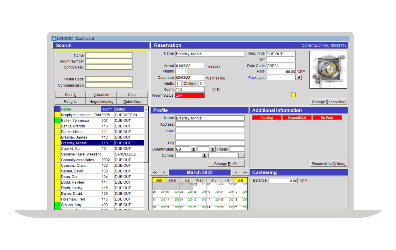Viewport: 396px width, 250px height.
Task: Click Change Profile
Action: [226, 163]
